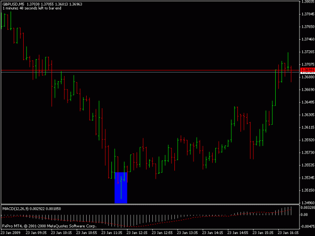
Task: Click the GBPUSD,M5 chart title text
Action: (x=13, y=4)
